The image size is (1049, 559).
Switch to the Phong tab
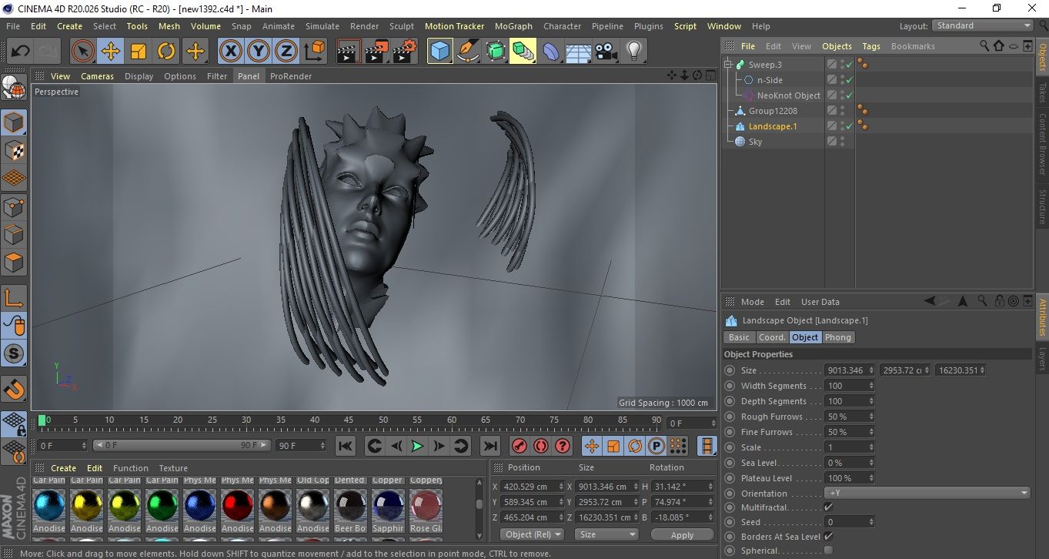click(x=838, y=337)
